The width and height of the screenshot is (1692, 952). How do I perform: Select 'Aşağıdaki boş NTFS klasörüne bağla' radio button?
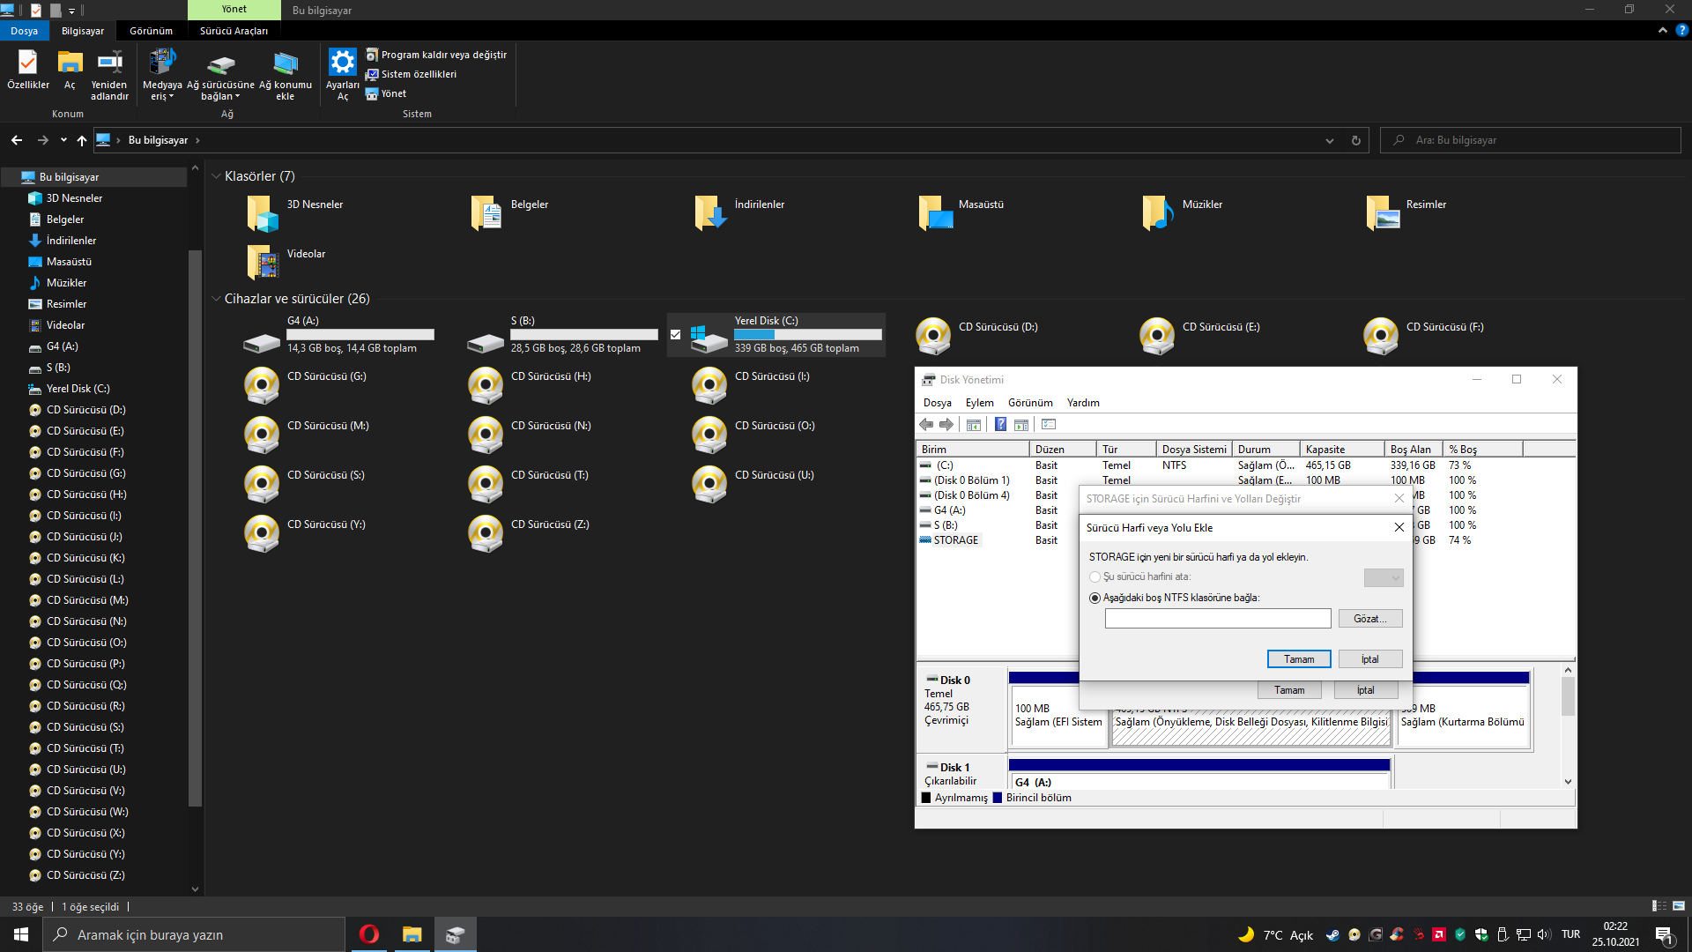coord(1095,598)
